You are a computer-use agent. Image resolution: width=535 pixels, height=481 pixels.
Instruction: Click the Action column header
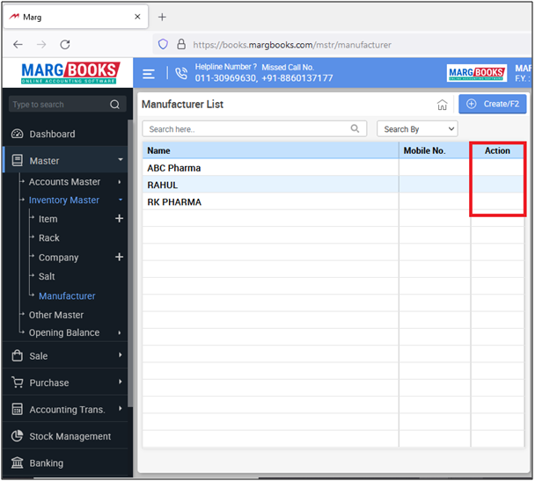click(x=497, y=150)
